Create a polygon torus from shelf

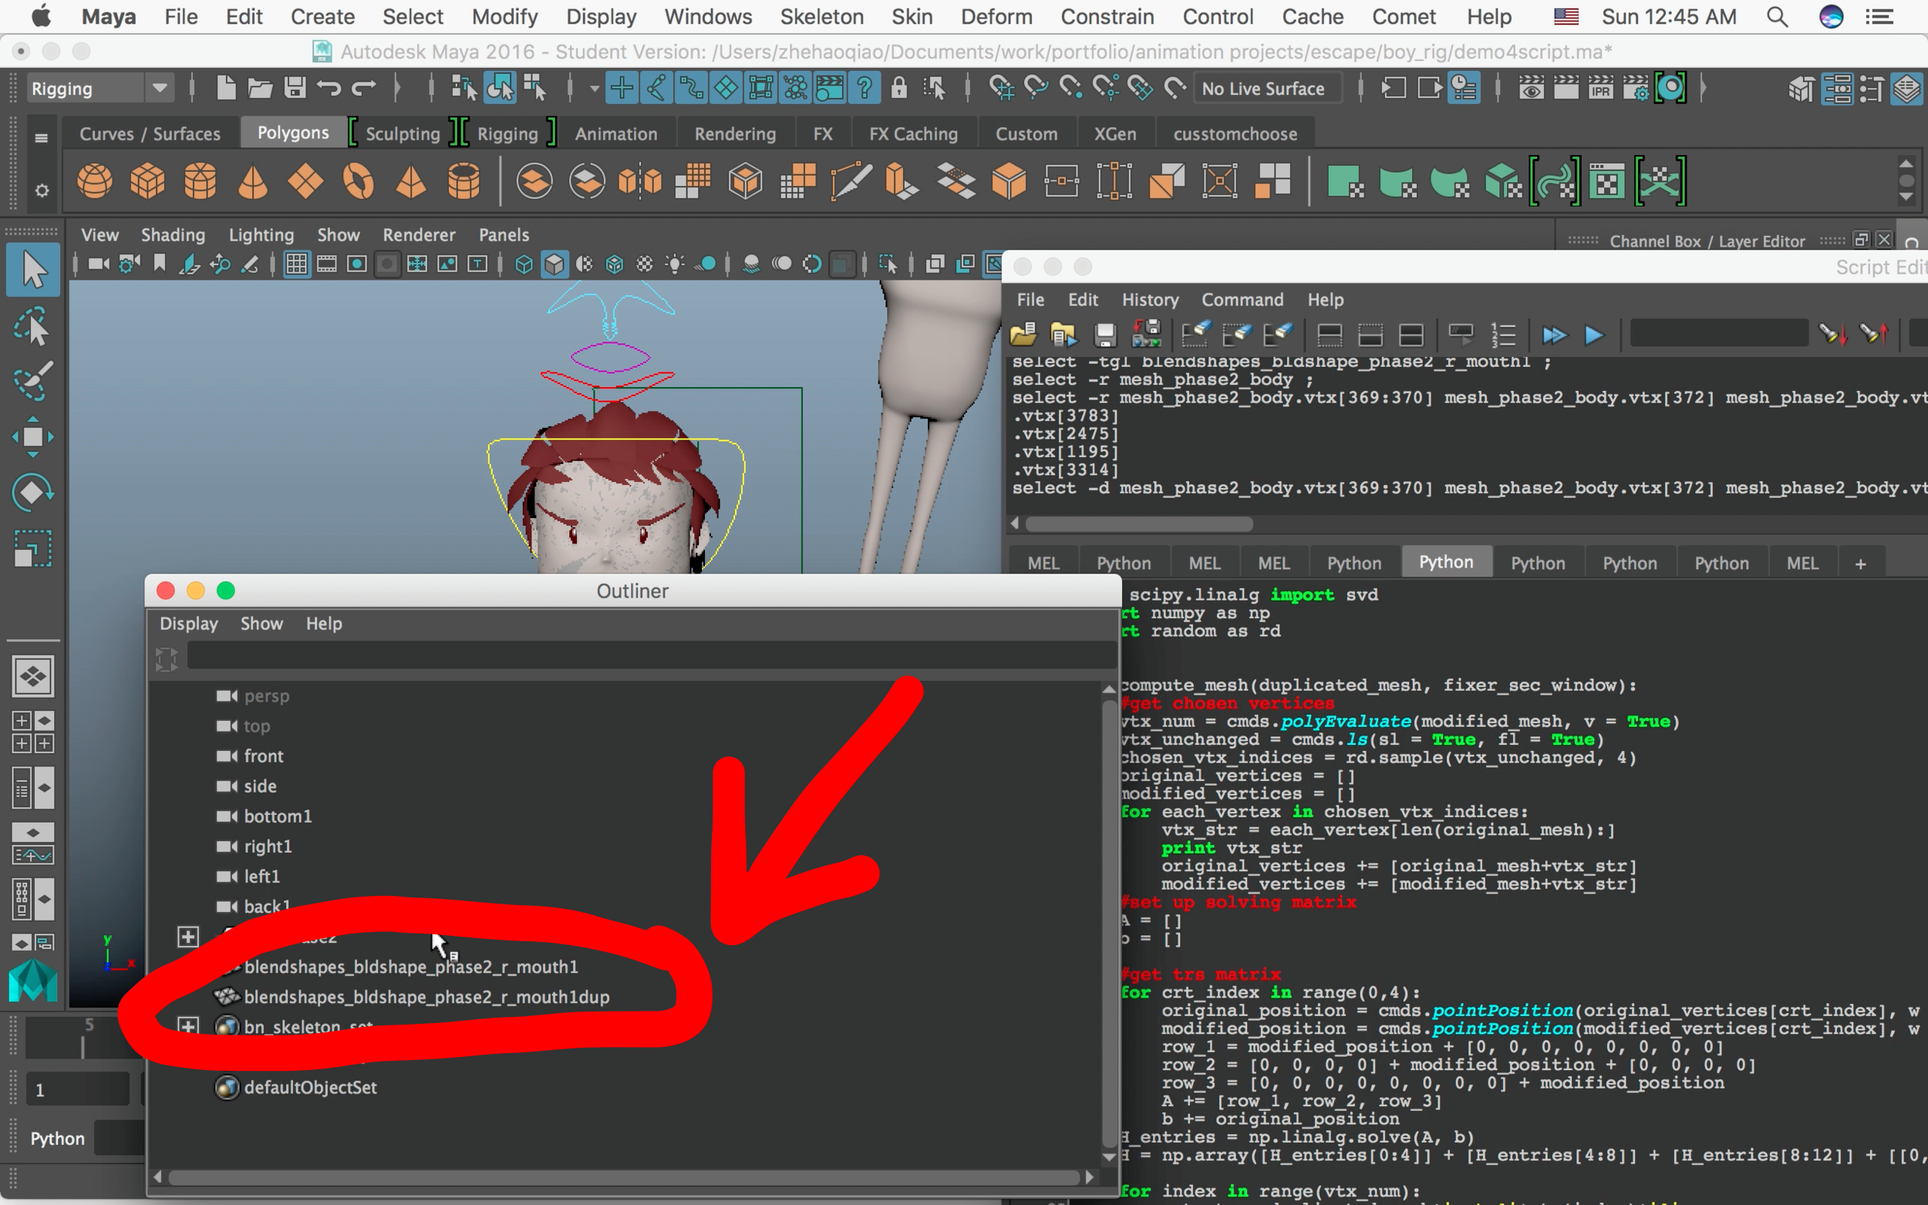tap(358, 181)
